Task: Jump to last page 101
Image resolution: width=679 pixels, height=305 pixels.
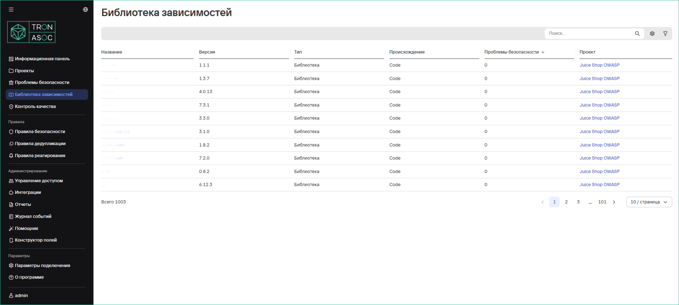Action: tap(602, 202)
